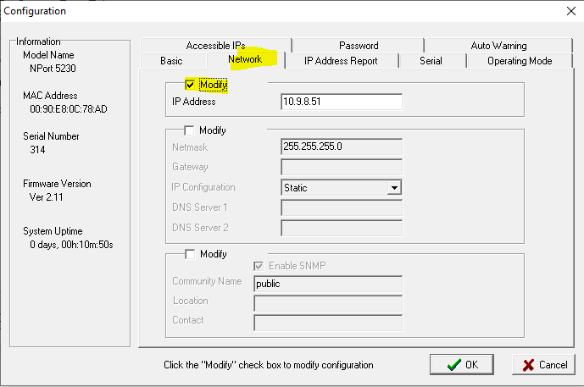Select the MAC address 00:90:E8:0C:78:AD
Viewport: 584px width, 387px height.
(69, 109)
